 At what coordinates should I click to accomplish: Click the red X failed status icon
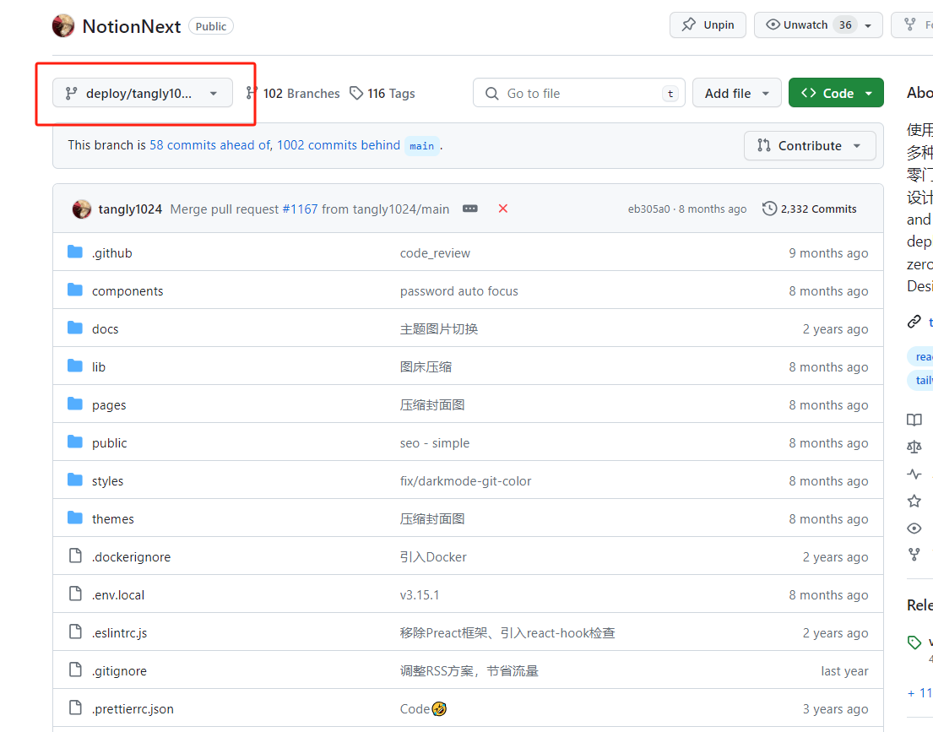(502, 209)
